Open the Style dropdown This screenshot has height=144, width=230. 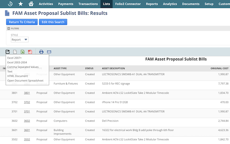(20, 40)
